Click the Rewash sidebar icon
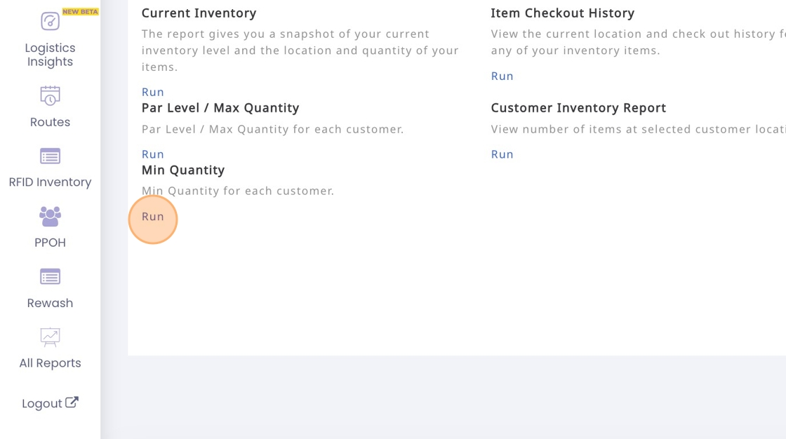 pos(50,277)
